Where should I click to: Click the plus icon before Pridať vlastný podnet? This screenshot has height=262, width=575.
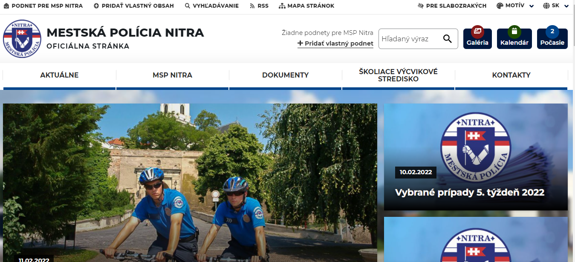coord(300,43)
